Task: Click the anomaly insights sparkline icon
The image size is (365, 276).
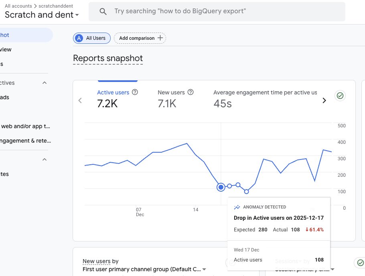Action: (237, 207)
